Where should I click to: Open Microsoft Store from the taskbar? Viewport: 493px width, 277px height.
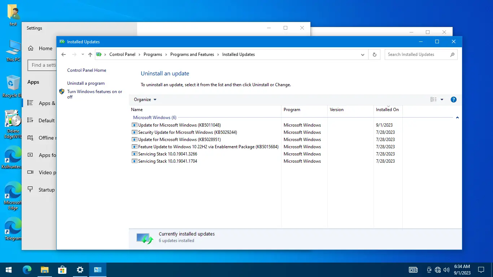click(x=62, y=270)
